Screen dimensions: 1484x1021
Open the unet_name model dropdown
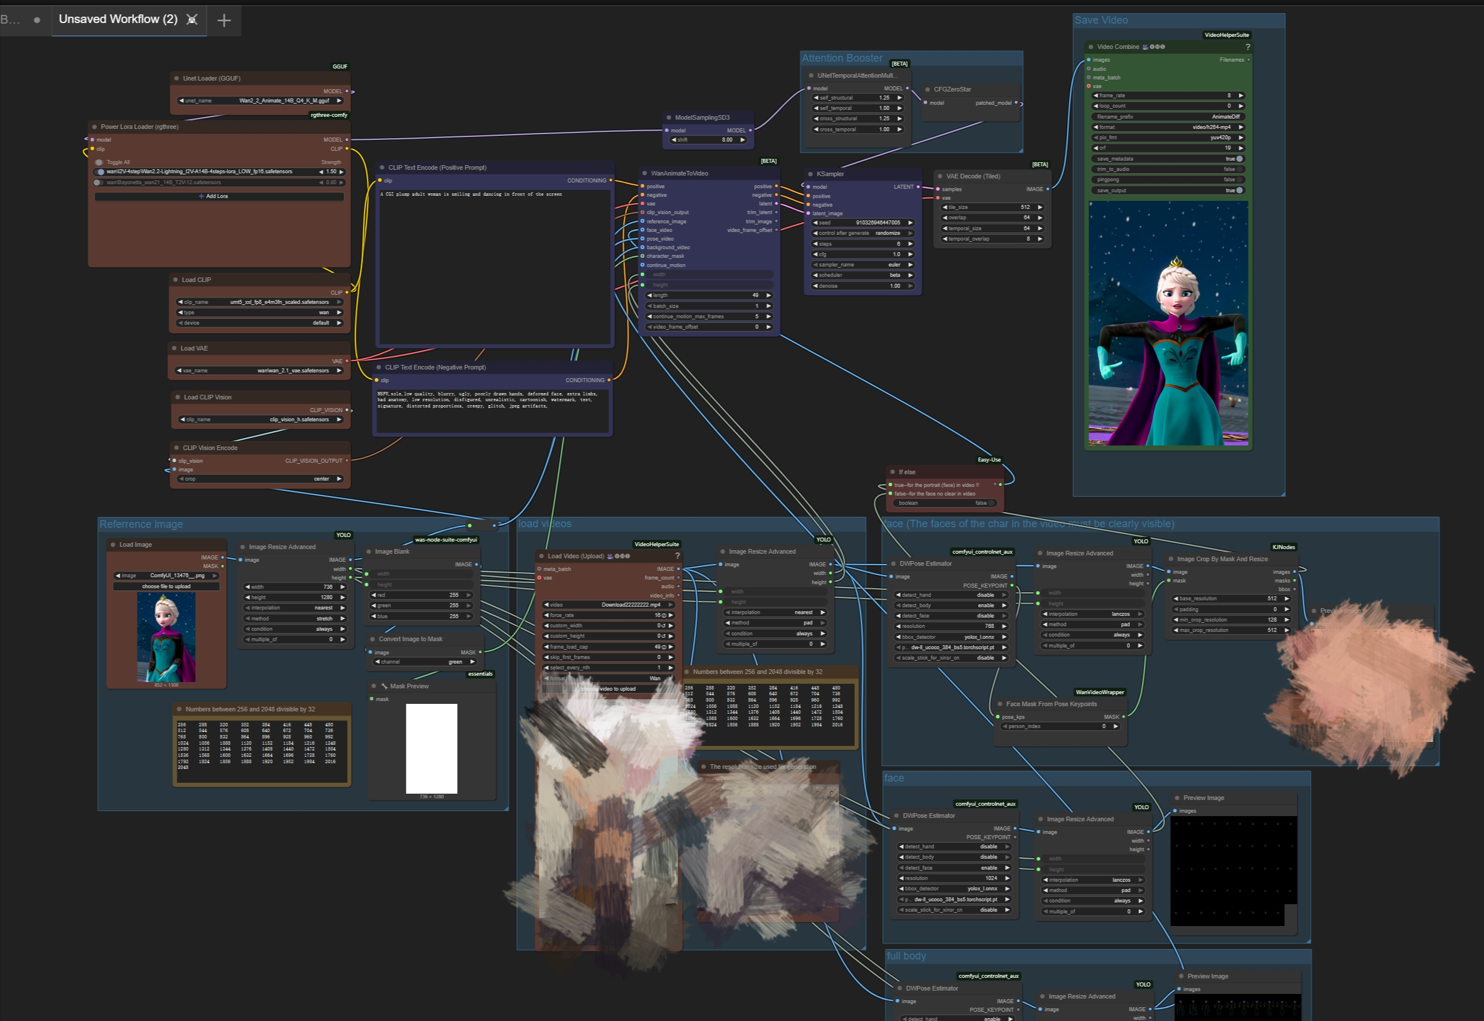[x=260, y=101]
